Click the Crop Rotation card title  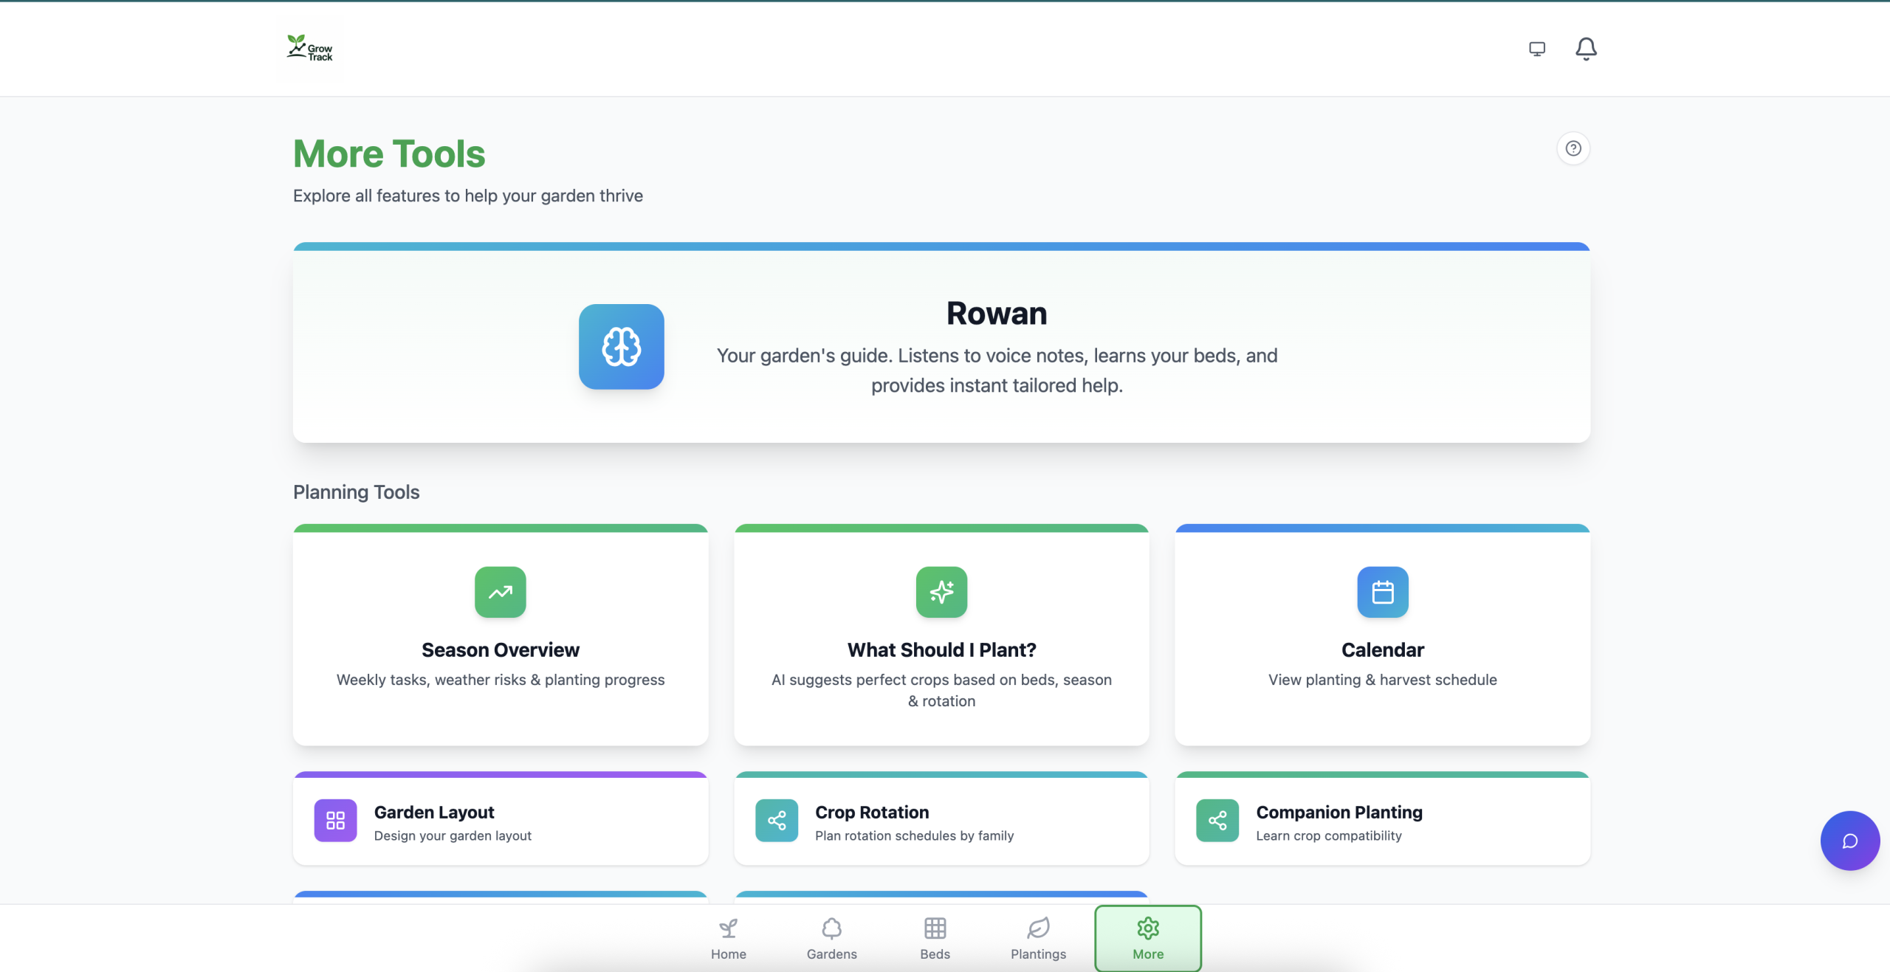coord(871,812)
